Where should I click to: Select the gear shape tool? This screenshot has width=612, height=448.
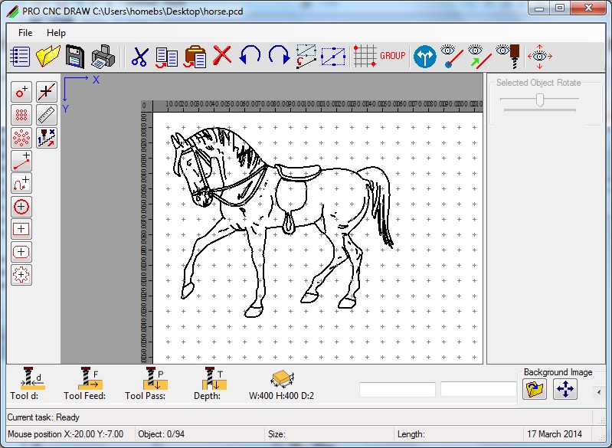21,274
